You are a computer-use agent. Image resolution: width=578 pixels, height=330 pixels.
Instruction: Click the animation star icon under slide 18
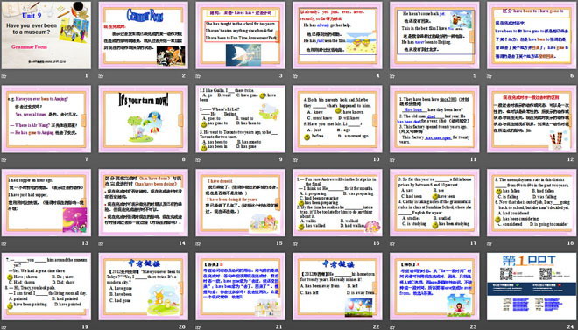(x=490, y=243)
